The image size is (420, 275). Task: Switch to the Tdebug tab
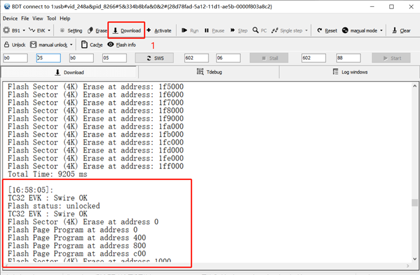209,72
